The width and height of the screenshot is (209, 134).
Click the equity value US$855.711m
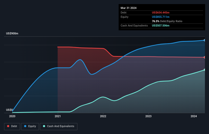point(161,17)
